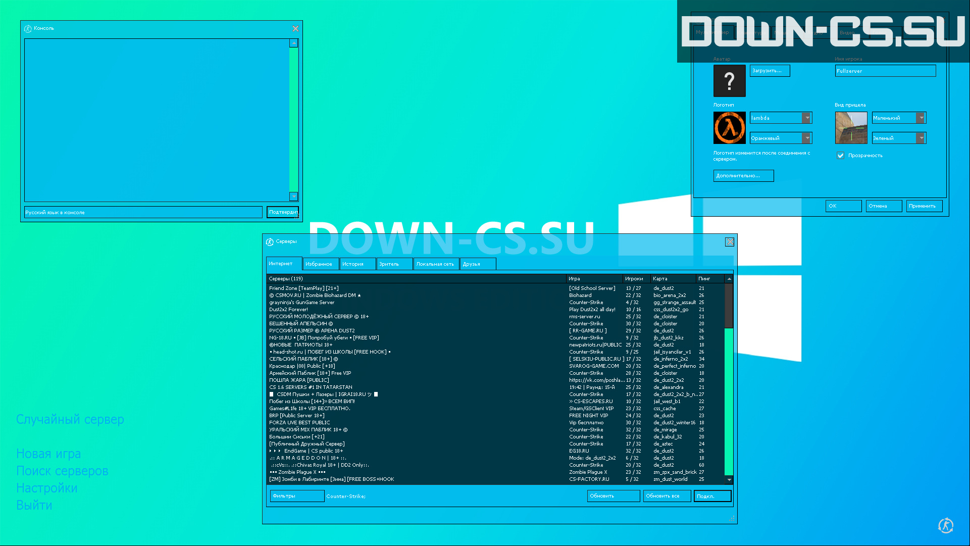
Task: Click the Случайный сервер menu link
Action: (x=70, y=419)
